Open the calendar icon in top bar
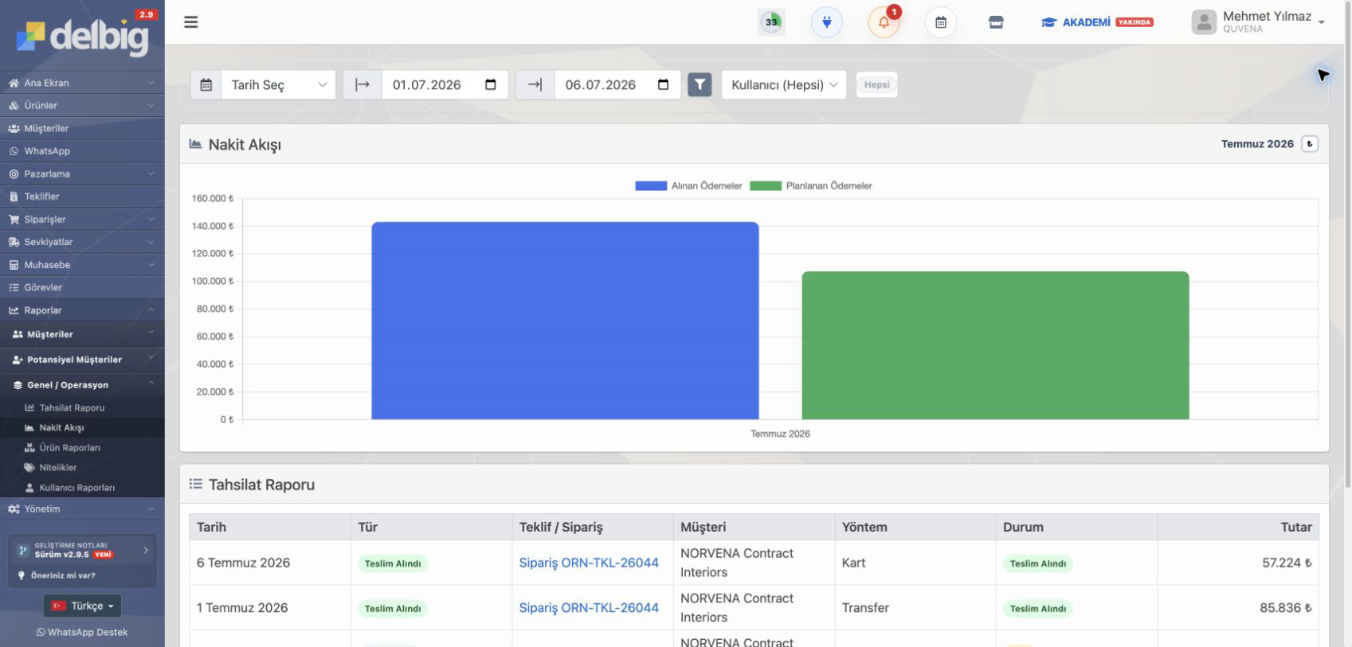1352x647 pixels. point(940,22)
